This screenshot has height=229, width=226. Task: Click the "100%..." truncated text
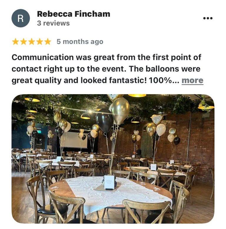point(164,80)
